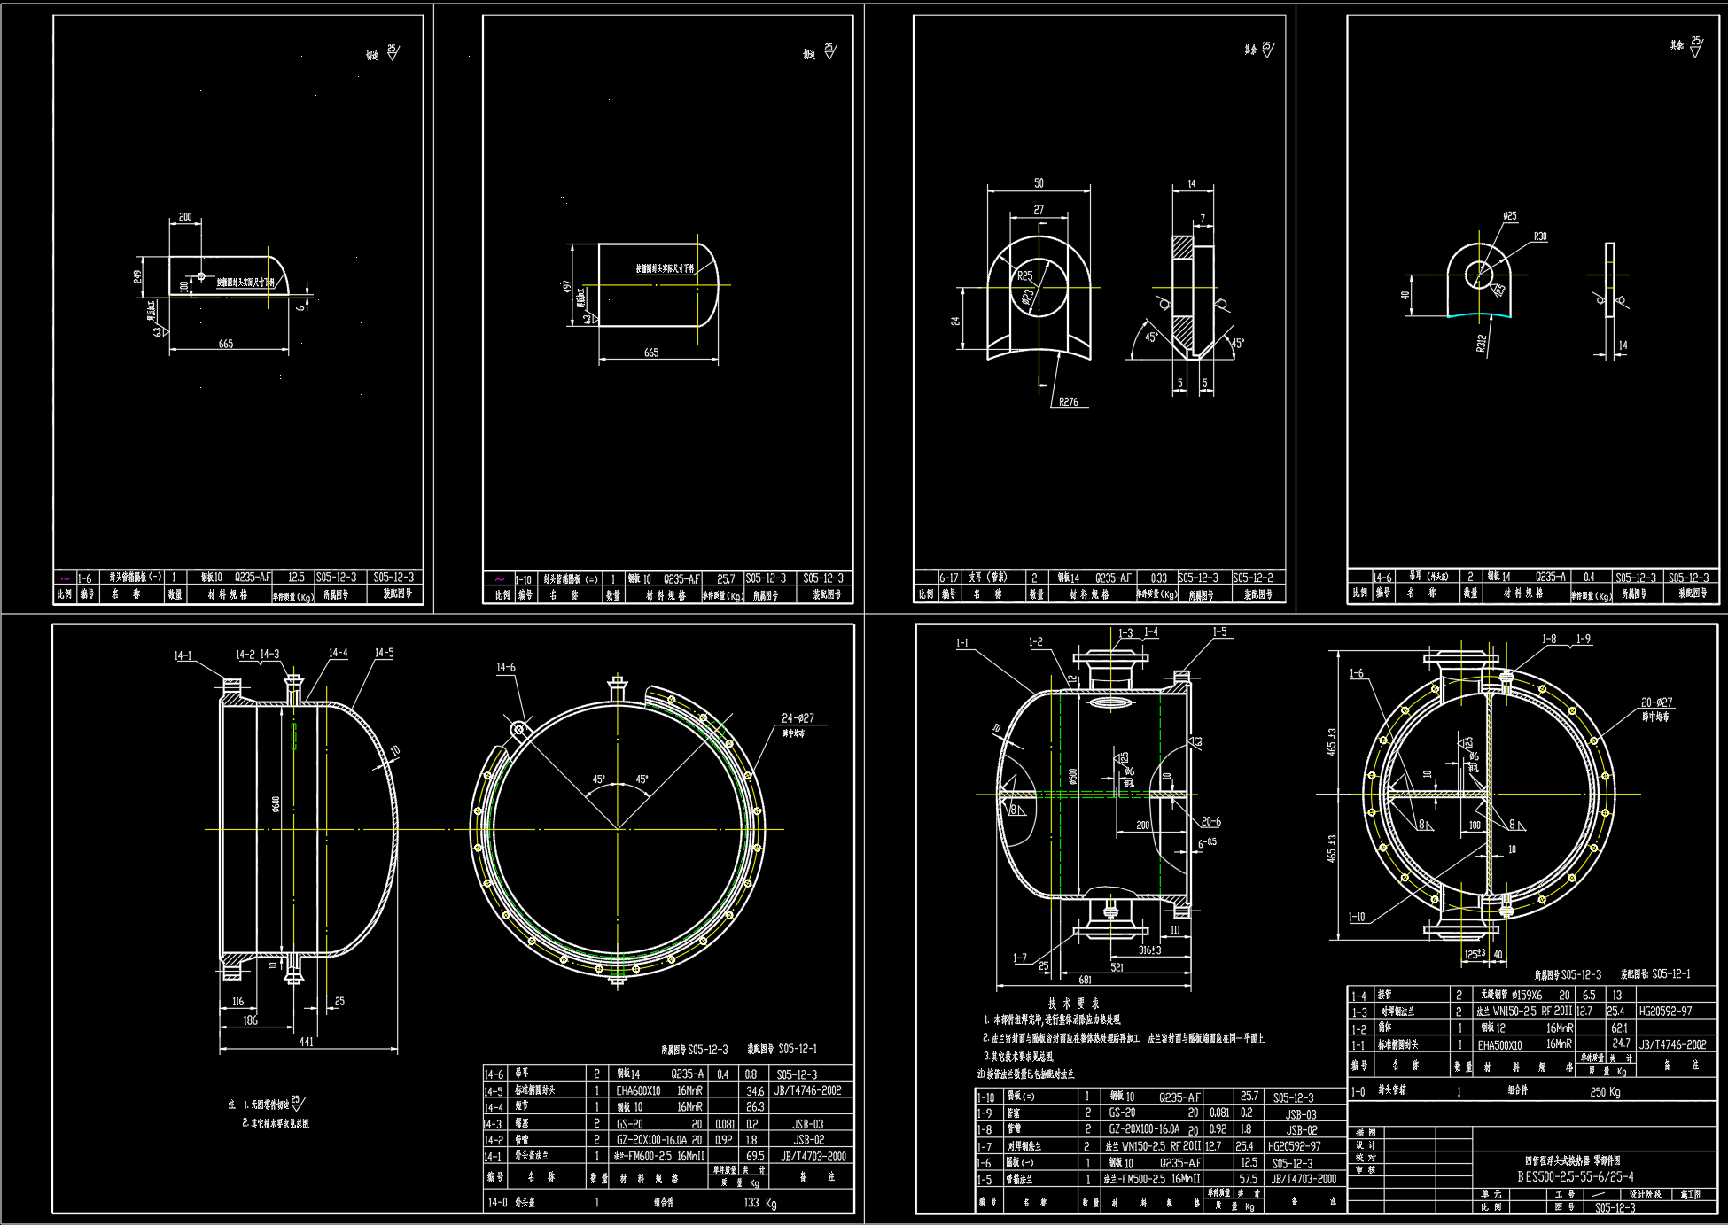This screenshot has height=1225, width=1728.
Task: Select the R30 radius label
Action: click(1540, 236)
